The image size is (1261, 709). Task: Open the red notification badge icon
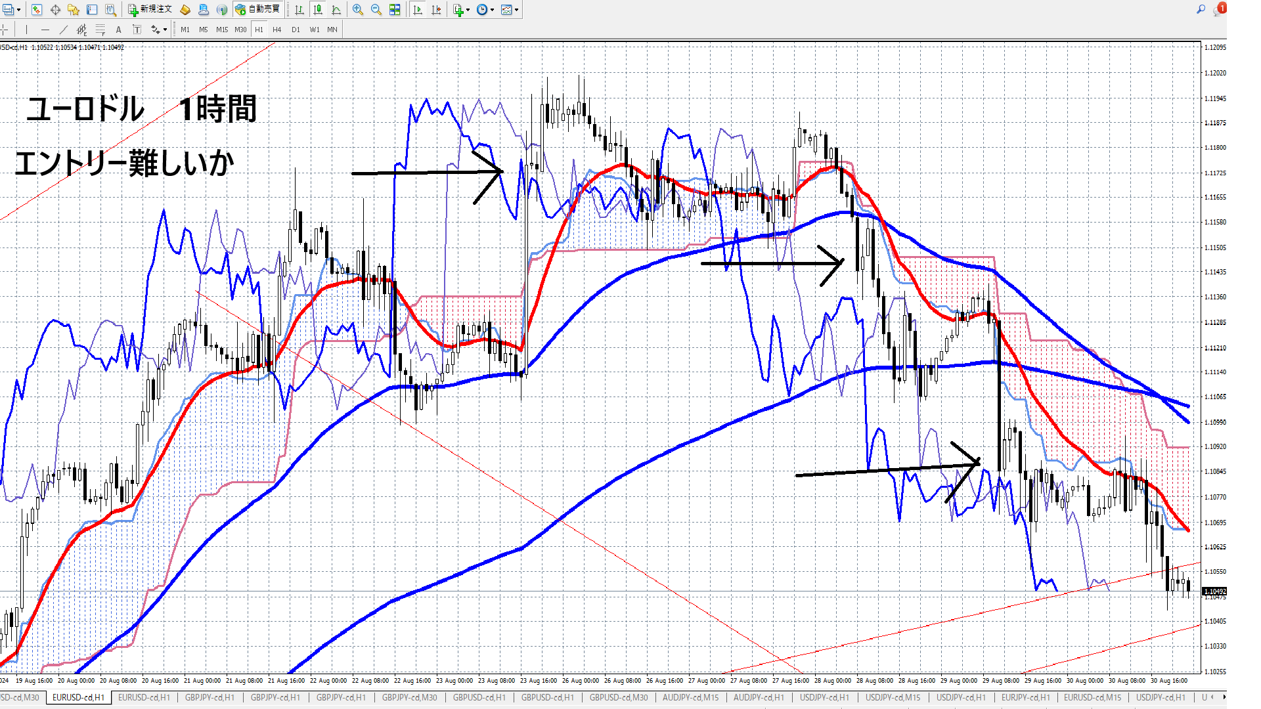(x=1221, y=9)
